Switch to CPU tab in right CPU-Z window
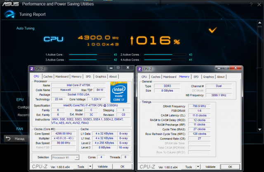264x172 pixels. point(144,77)
